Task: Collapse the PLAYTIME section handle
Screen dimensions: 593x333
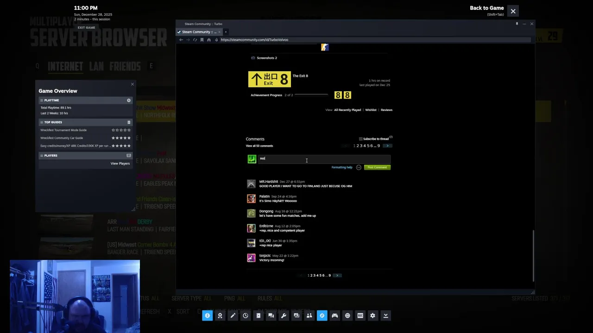Action: point(41,100)
